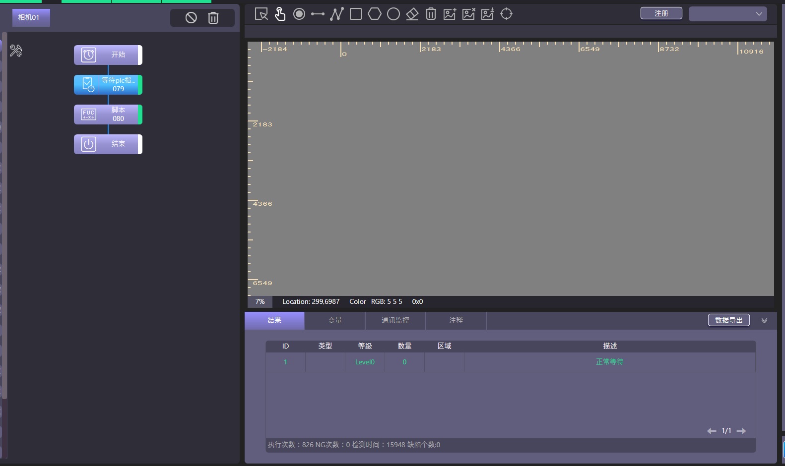Switch to the 通讯监控 tab

[395, 320]
